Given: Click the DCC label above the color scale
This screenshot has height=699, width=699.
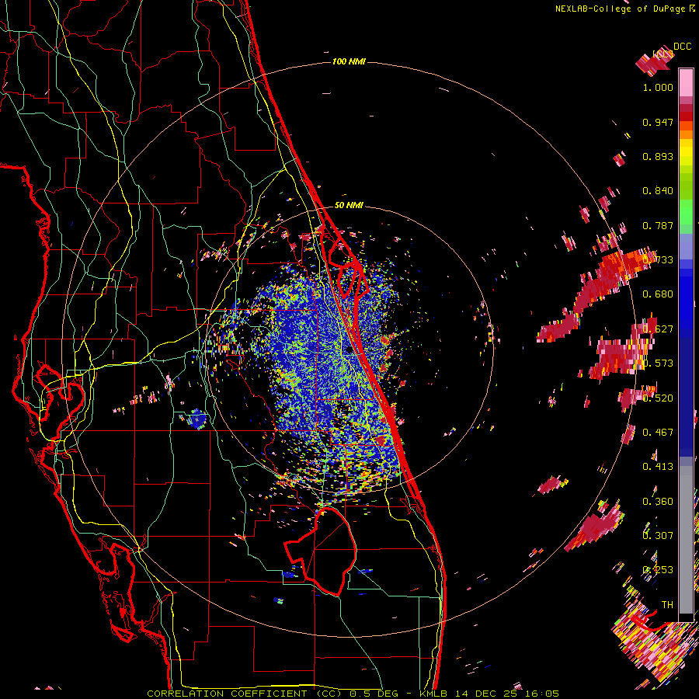Looking at the screenshot, I should [x=682, y=47].
